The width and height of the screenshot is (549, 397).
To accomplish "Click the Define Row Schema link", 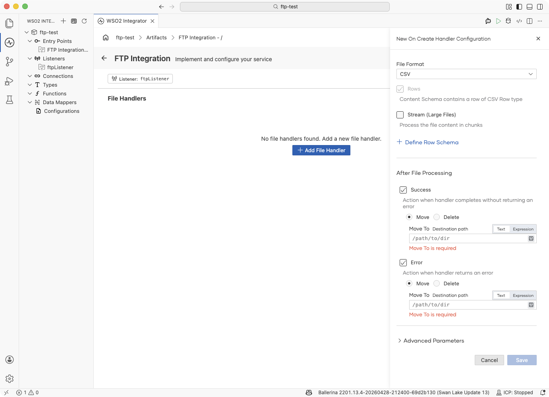I will click(427, 142).
